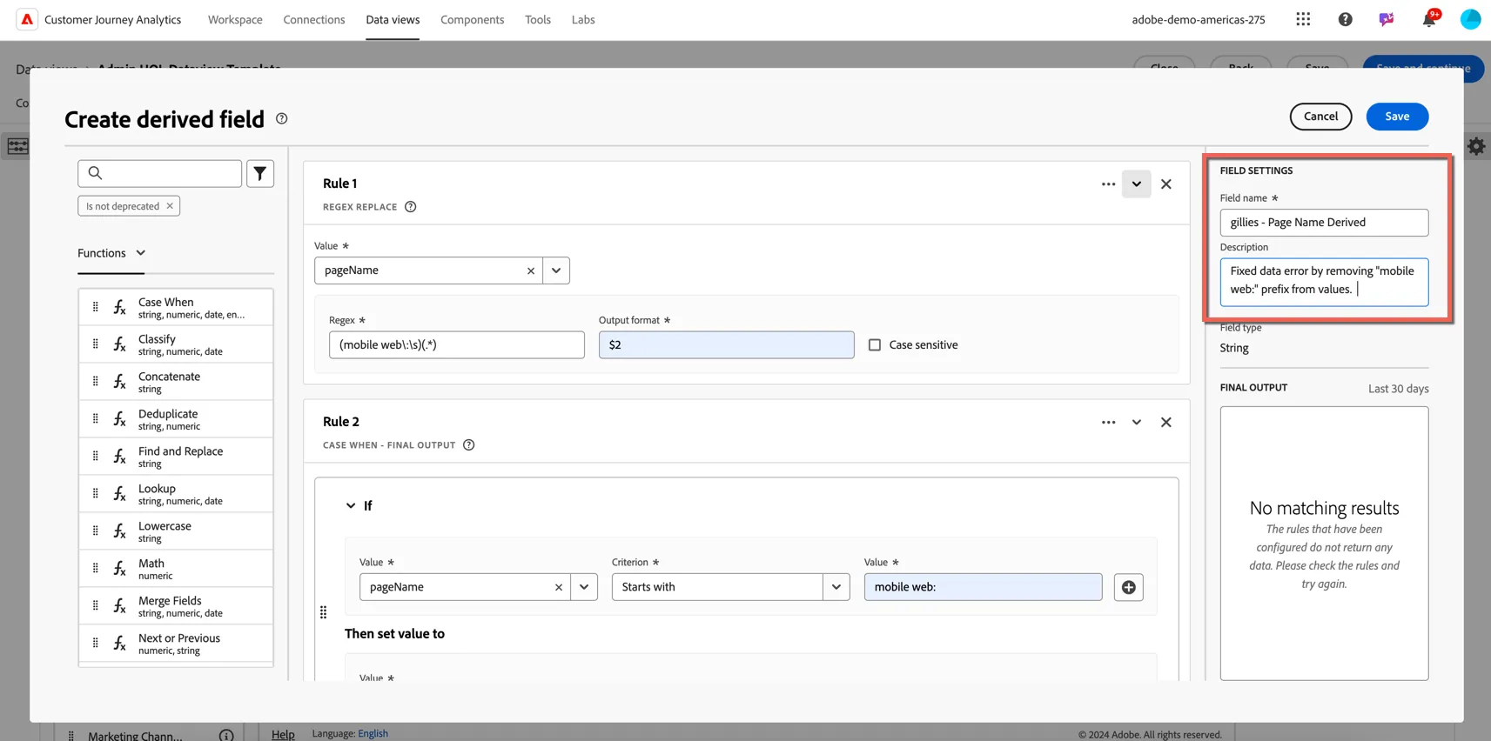Toggle the Case sensitive checkbox

(875, 345)
